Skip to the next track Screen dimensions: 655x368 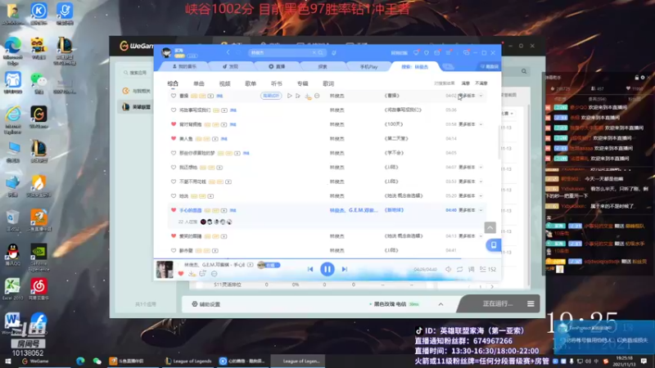345,269
